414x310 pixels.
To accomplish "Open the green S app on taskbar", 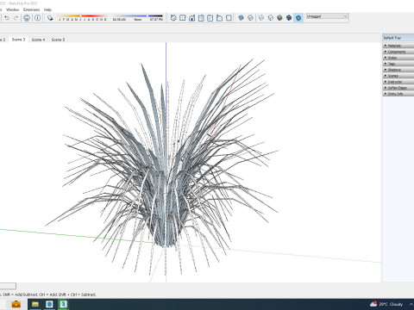I will click(63, 304).
